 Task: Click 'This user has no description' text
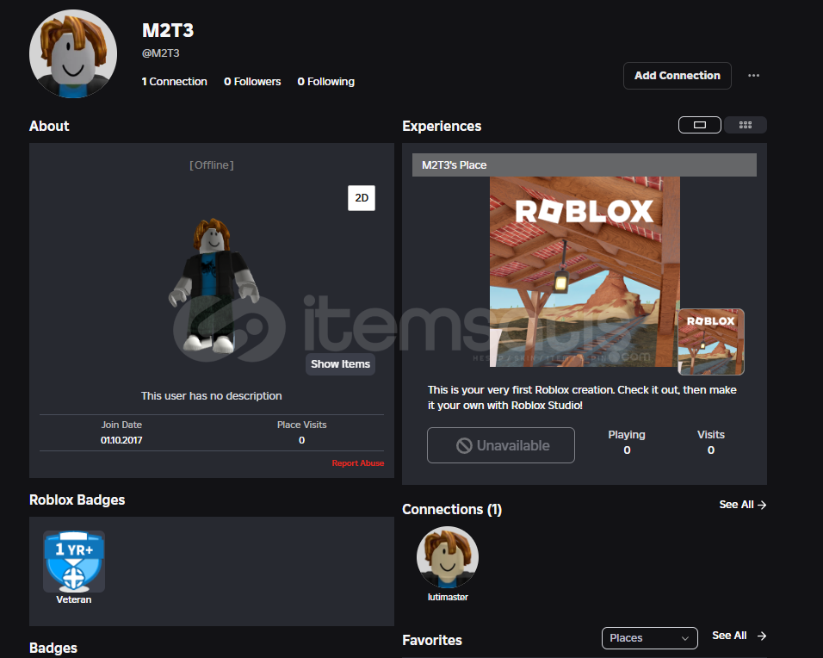pos(212,396)
